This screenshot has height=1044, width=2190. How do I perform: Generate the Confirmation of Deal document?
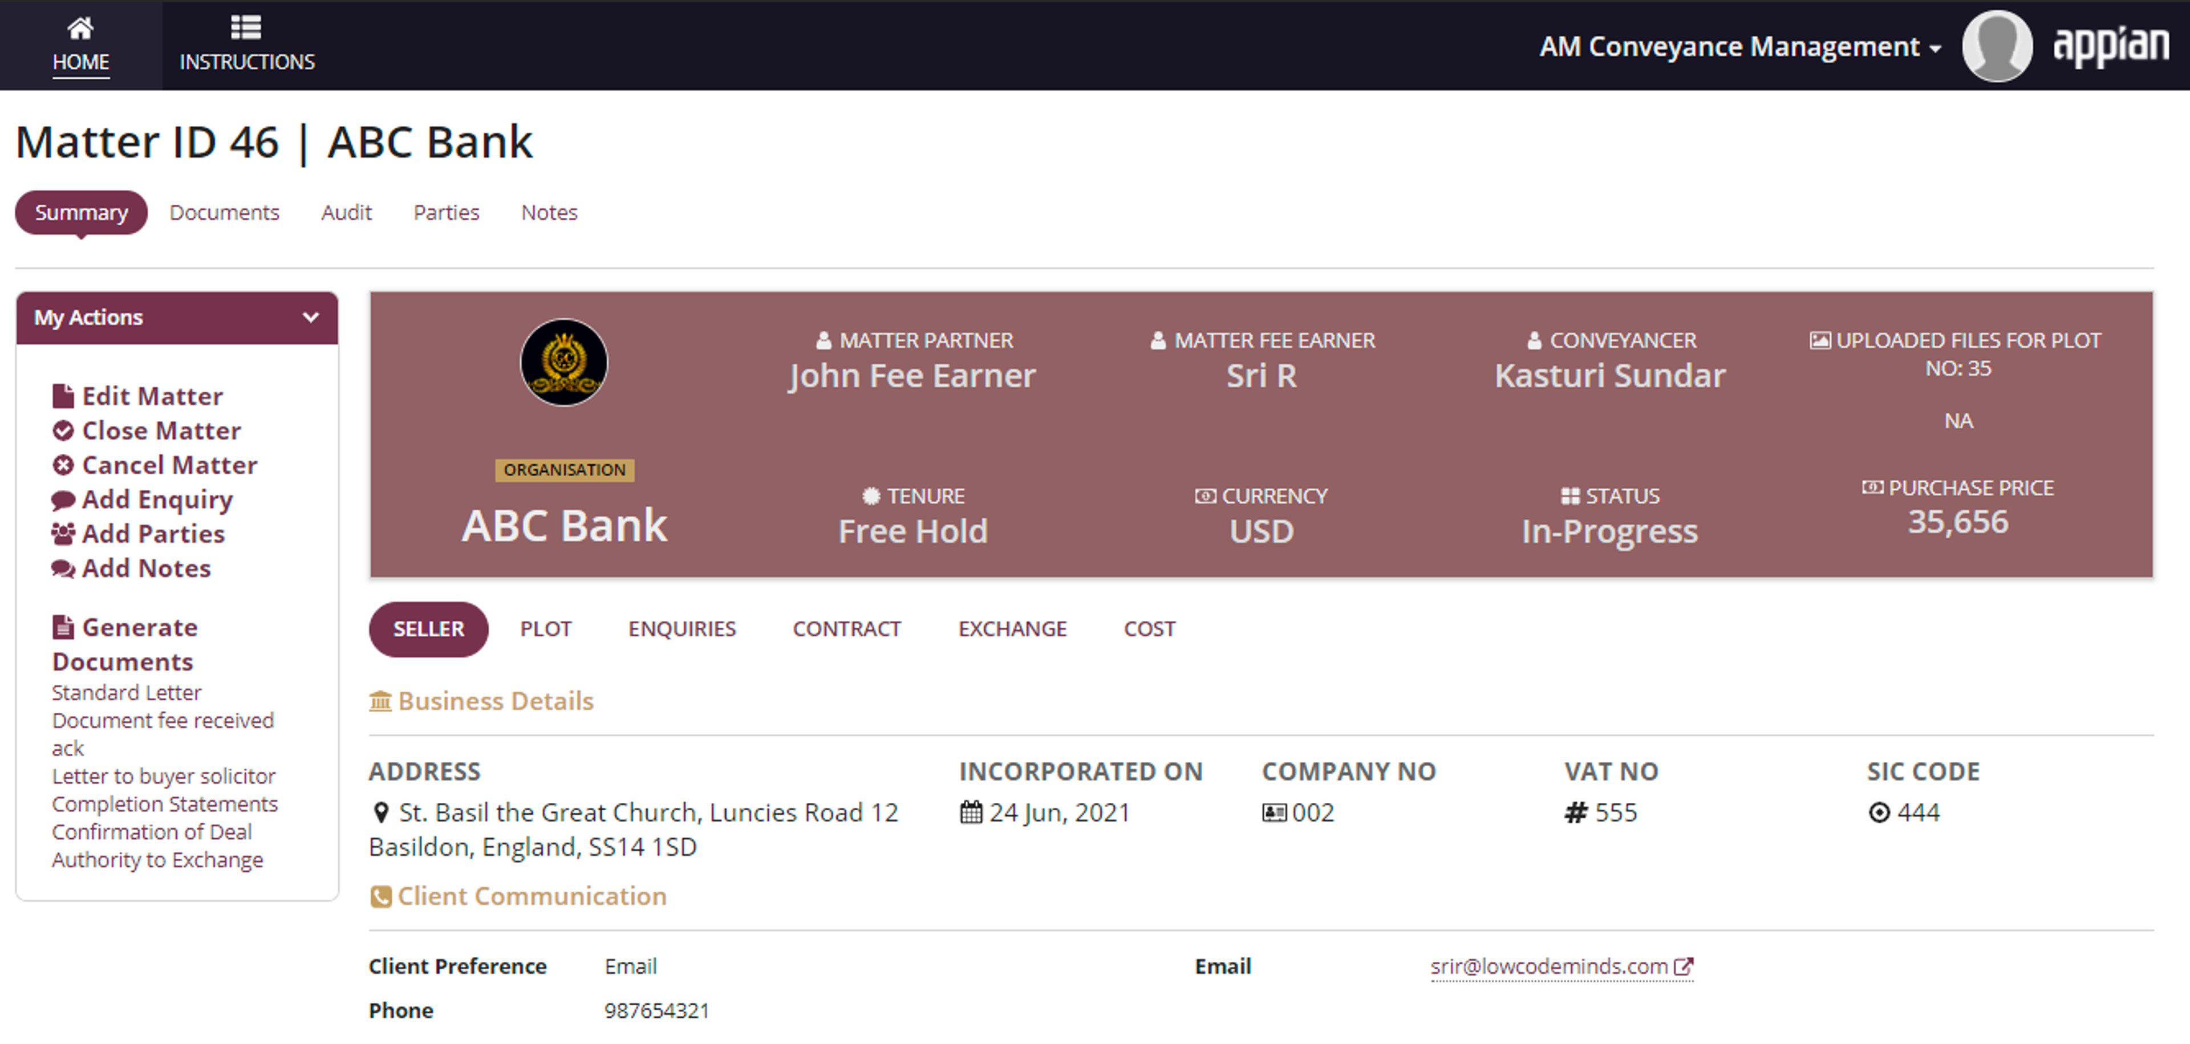pos(152,832)
